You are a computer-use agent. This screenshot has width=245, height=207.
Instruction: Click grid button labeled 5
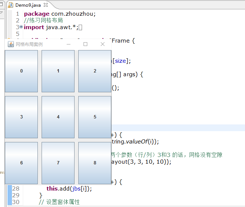coord(95,117)
